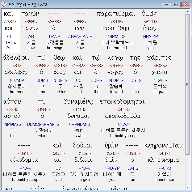Image resolution: width=192 pixels, height=192 pixels.
Task: Select the lemma δίδωμι
Action: [x=83, y=160]
